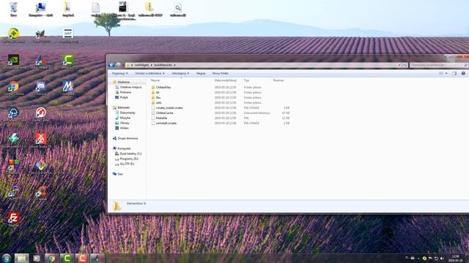
Task: Open Google Chrome desktop shortcut
Action: tap(13, 88)
